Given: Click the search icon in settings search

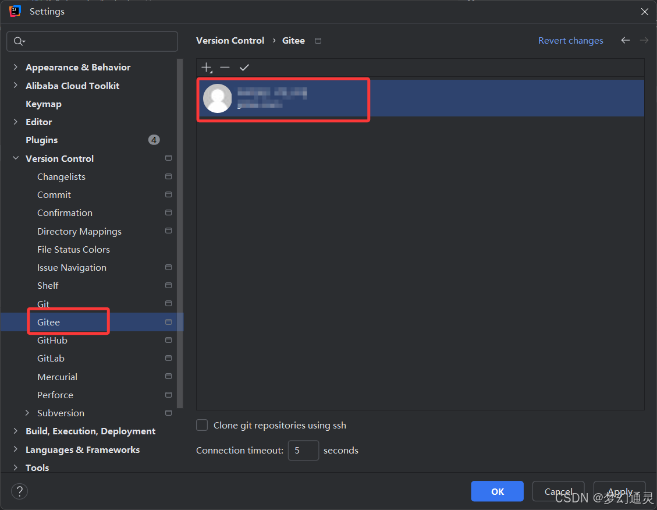Looking at the screenshot, I should click(19, 41).
